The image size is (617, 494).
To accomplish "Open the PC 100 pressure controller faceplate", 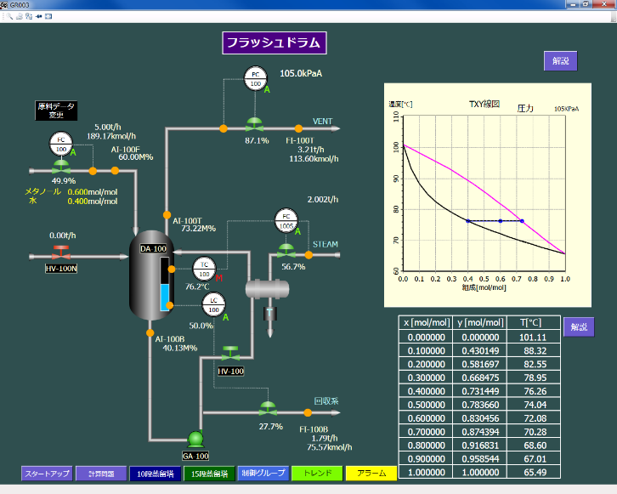I will pos(256,78).
